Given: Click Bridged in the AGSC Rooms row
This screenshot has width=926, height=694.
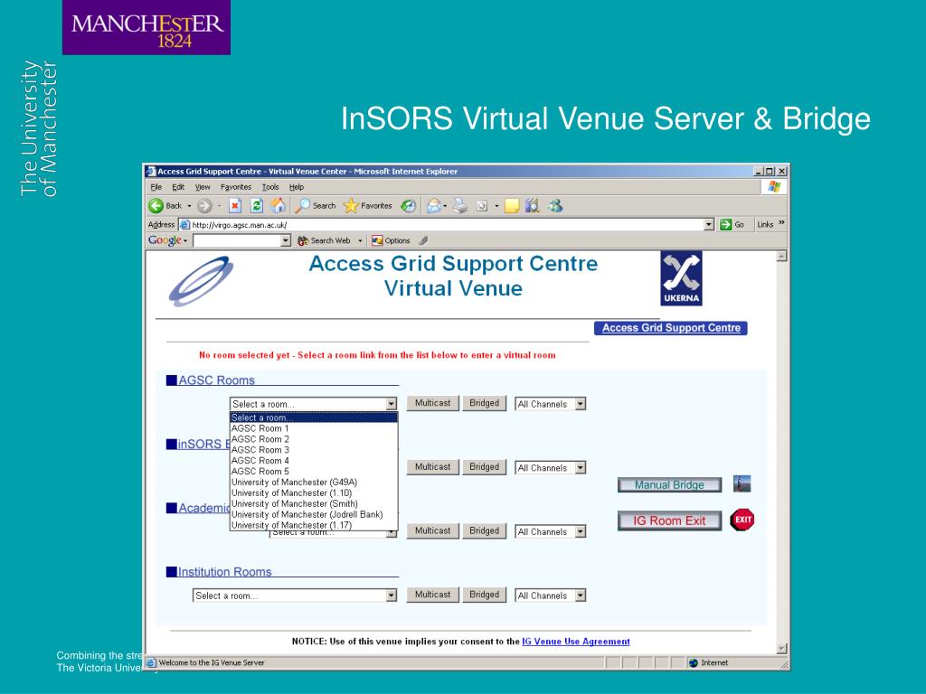Looking at the screenshot, I should click(484, 403).
